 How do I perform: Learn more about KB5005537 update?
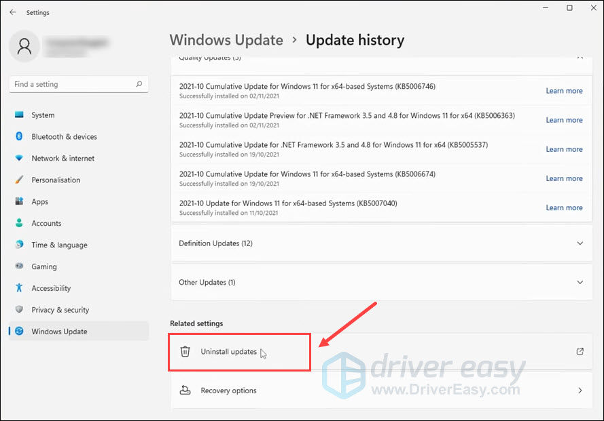564,149
